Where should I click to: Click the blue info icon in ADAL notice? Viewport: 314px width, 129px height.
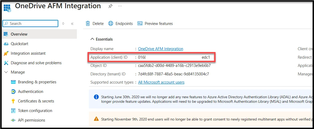96,97
